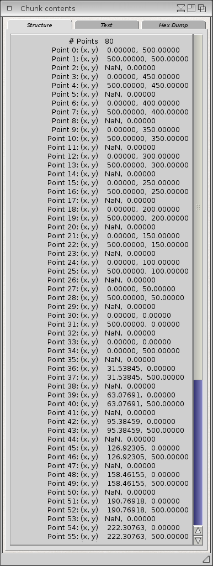Click the window resize corner gadget

(206, 559)
